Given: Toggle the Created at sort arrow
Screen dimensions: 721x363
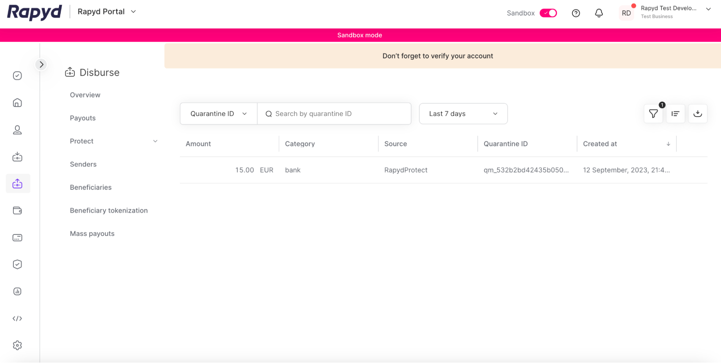Looking at the screenshot, I should (668, 144).
